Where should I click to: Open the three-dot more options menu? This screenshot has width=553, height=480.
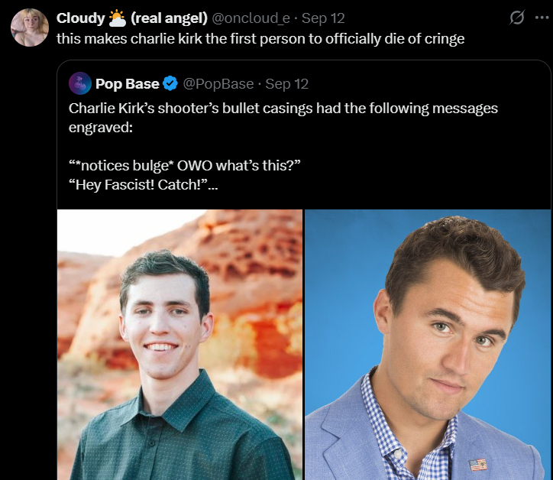tap(542, 18)
